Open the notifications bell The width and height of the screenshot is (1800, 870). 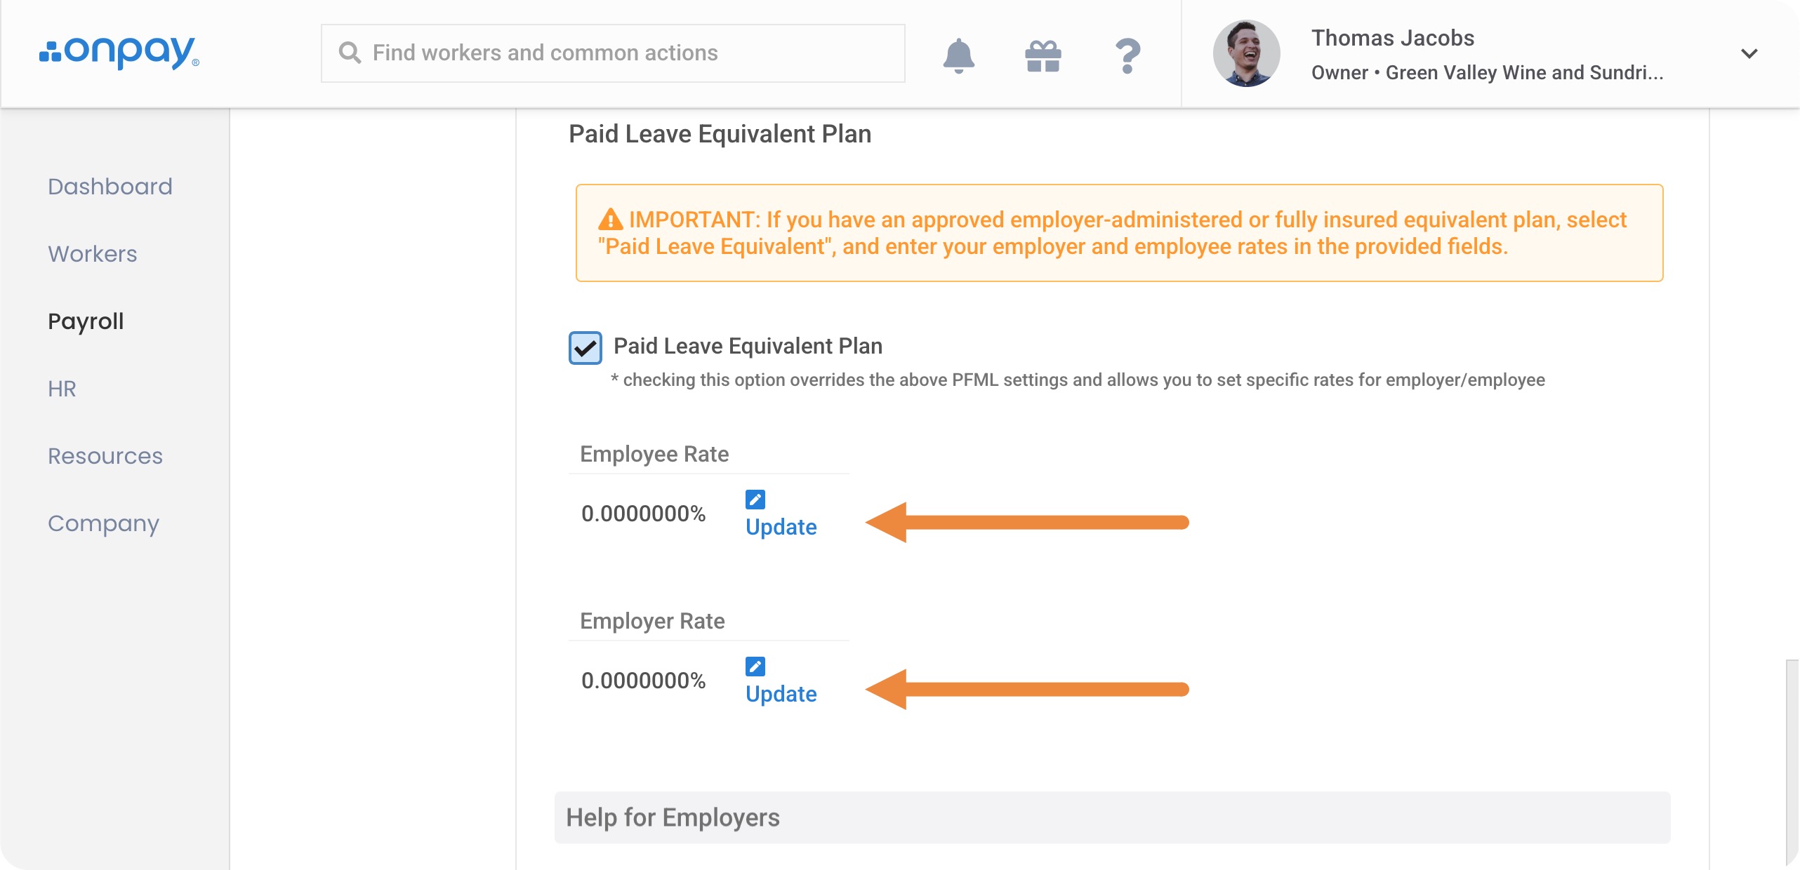(958, 55)
